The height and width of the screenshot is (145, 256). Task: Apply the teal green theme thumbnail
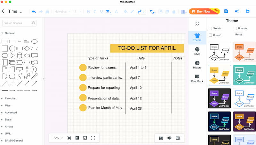[244, 75]
